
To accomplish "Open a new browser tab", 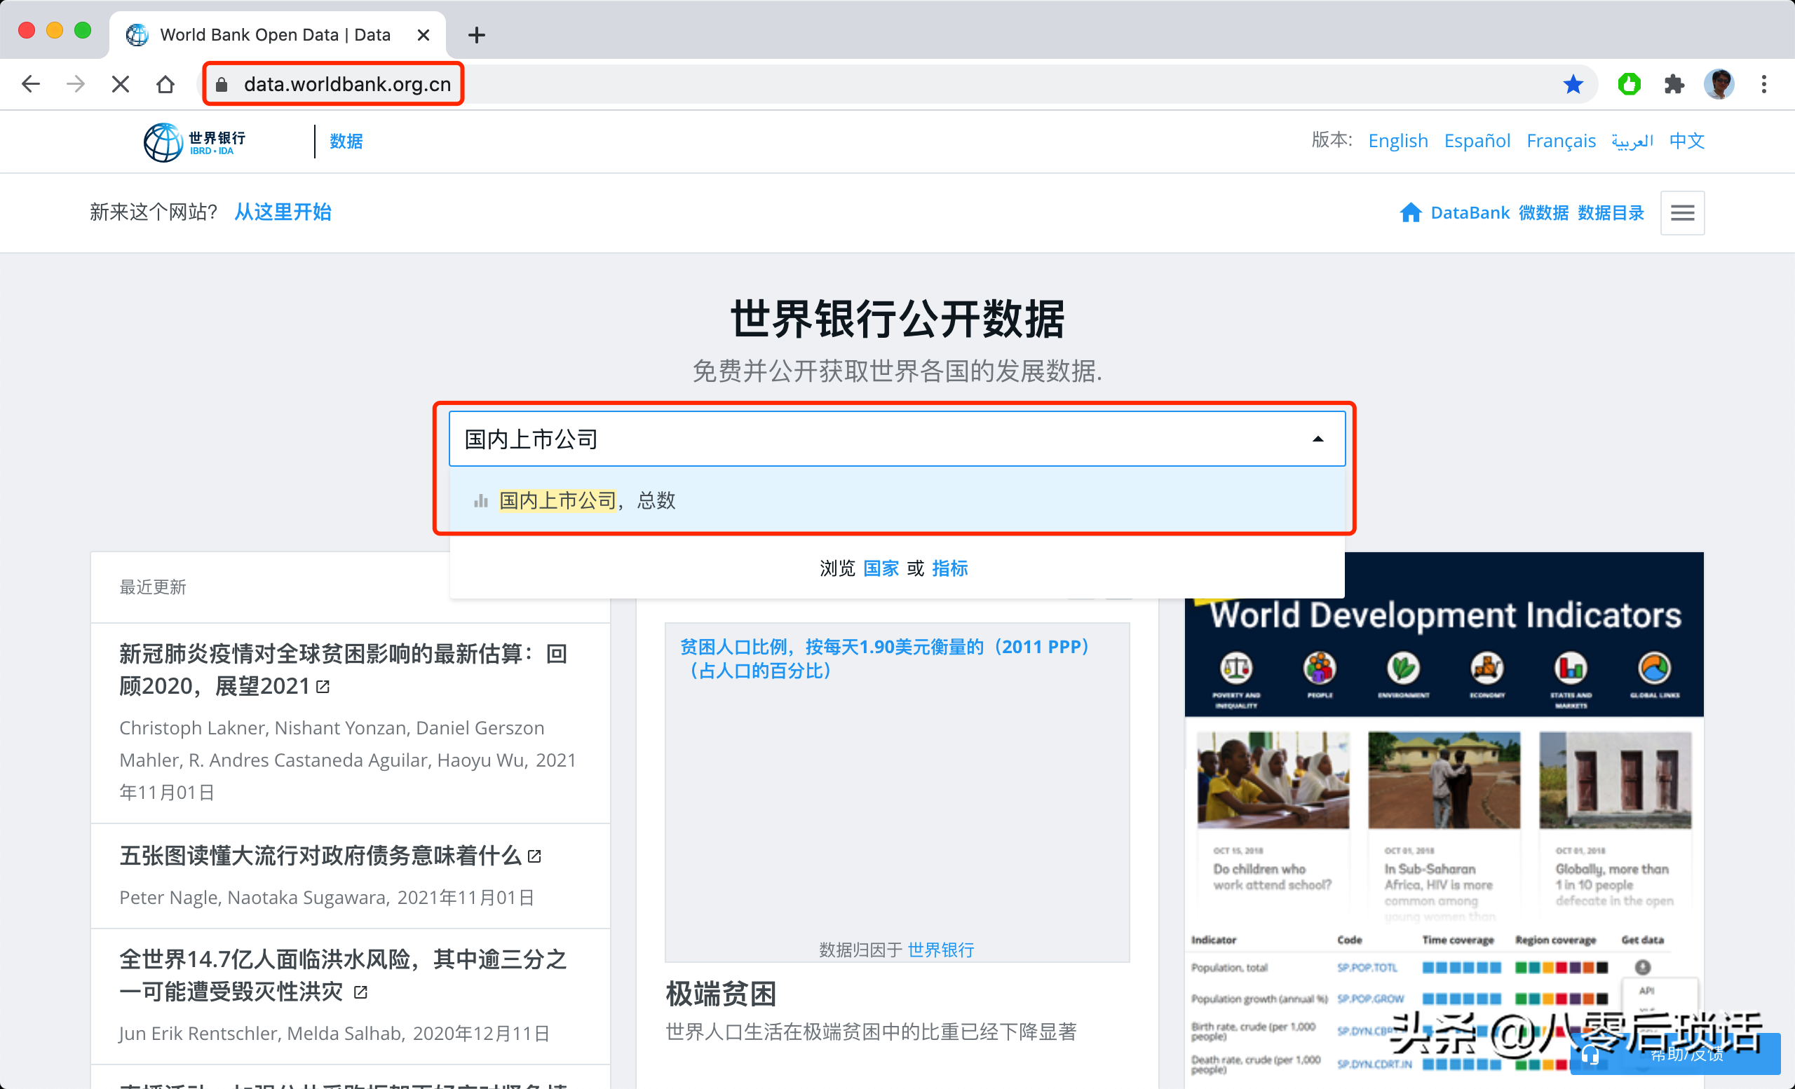I will [x=476, y=35].
